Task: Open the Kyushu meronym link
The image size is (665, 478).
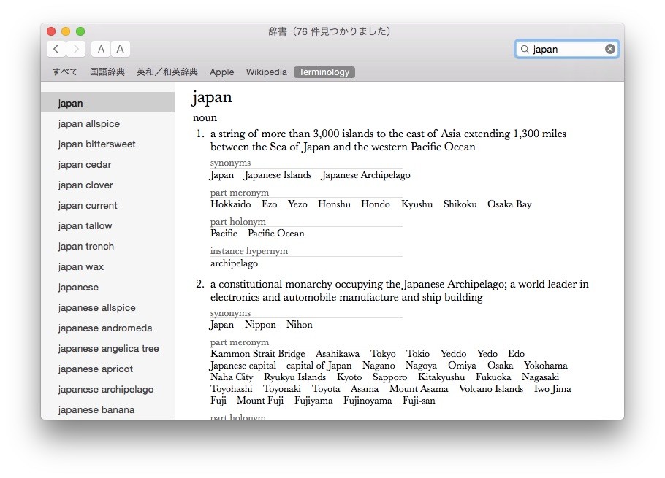Action: 417,204
